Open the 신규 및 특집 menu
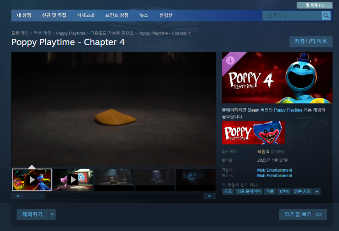Image resolution: width=339 pixels, height=231 pixels. coord(54,15)
